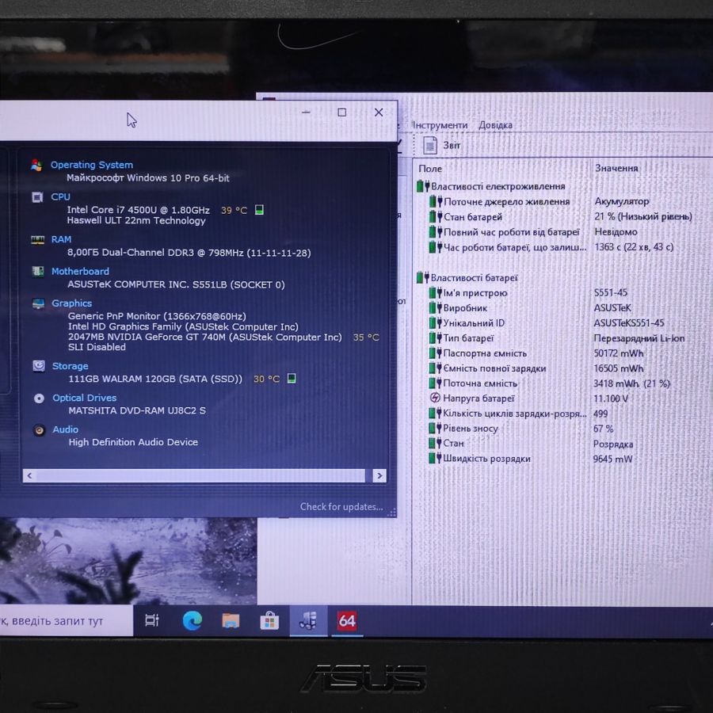Open the Operating System section link
This screenshot has height=713, width=713.
[x=92, y=165]
